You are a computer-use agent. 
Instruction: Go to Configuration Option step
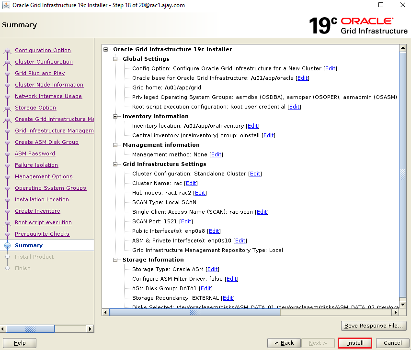[x=43, y=50]
